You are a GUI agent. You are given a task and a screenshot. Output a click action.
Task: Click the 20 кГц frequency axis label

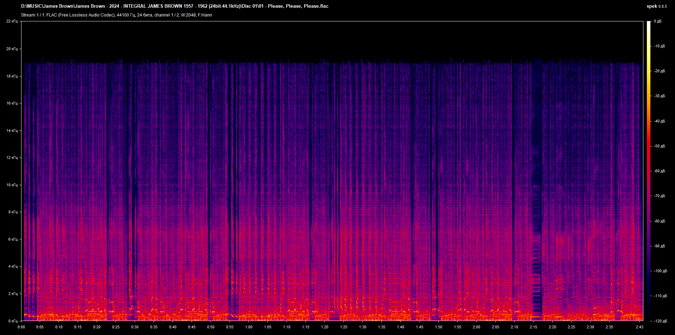[12, 49]
